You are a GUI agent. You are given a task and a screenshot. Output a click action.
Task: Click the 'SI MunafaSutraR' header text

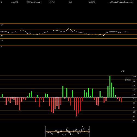34,2
